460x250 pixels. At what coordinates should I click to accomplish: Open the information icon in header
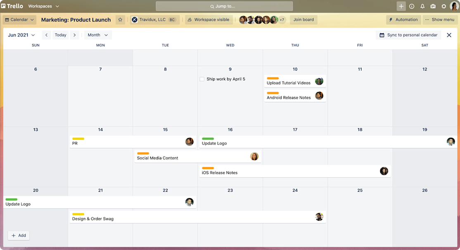[412, 6]
